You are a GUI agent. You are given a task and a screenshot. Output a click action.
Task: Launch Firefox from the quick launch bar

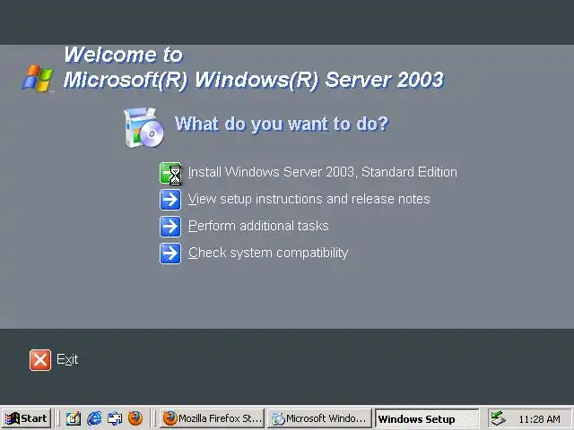coord(135,418)
